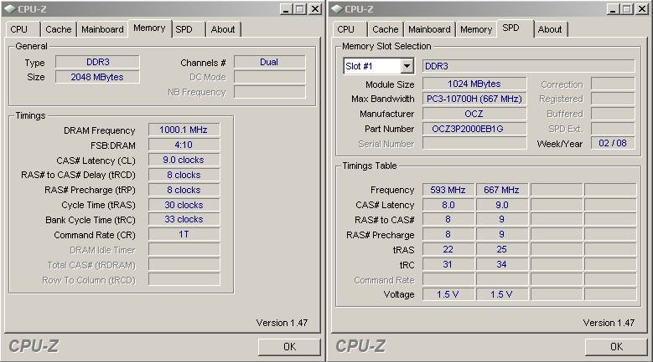Click tRP 8 clocks value field
Viewport: 653px width, 362px height.
(x=184, y=190)
